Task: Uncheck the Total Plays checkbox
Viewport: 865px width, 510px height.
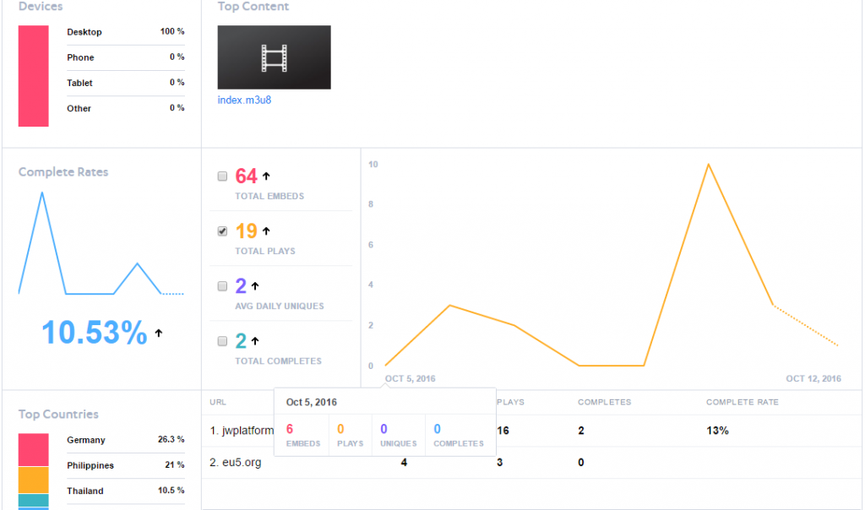Action: [x=222, y=231]
